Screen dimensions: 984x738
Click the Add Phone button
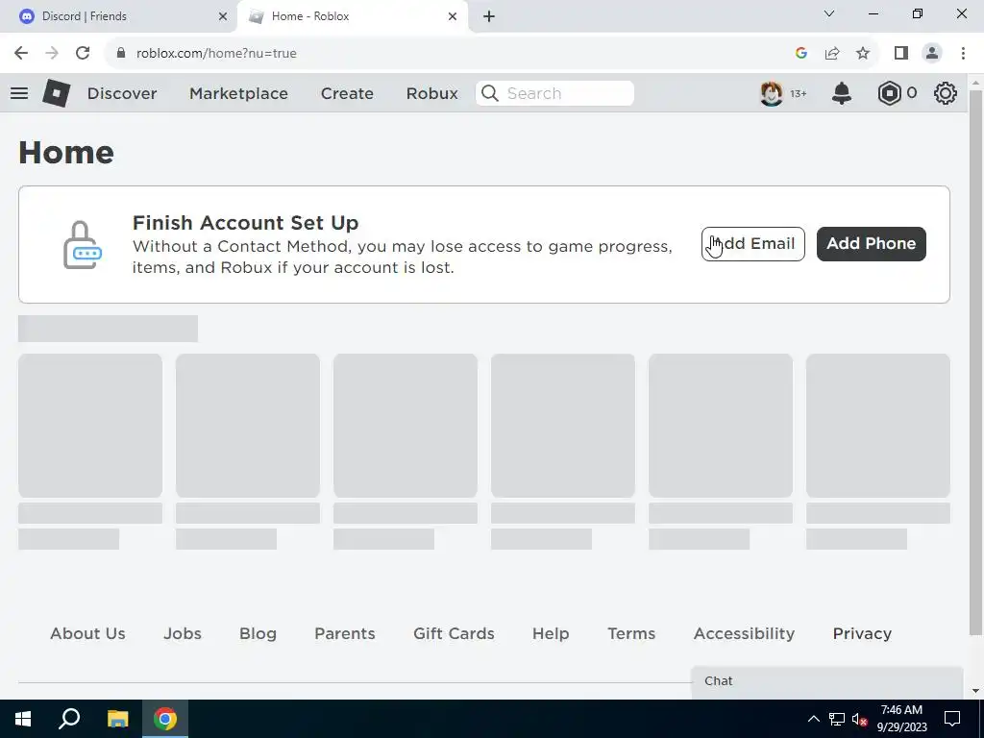point(871,243)
